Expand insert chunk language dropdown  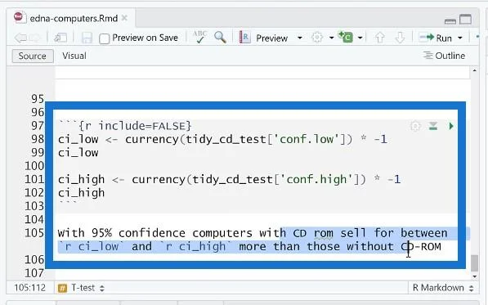coord(360,38)
